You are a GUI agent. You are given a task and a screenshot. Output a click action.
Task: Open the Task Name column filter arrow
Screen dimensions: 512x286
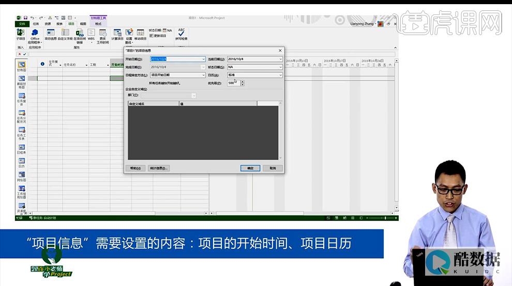click(x=86, y=65)
